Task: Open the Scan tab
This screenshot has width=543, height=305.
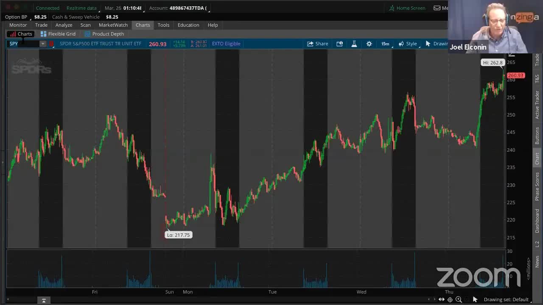Action: tap(86, 25)
